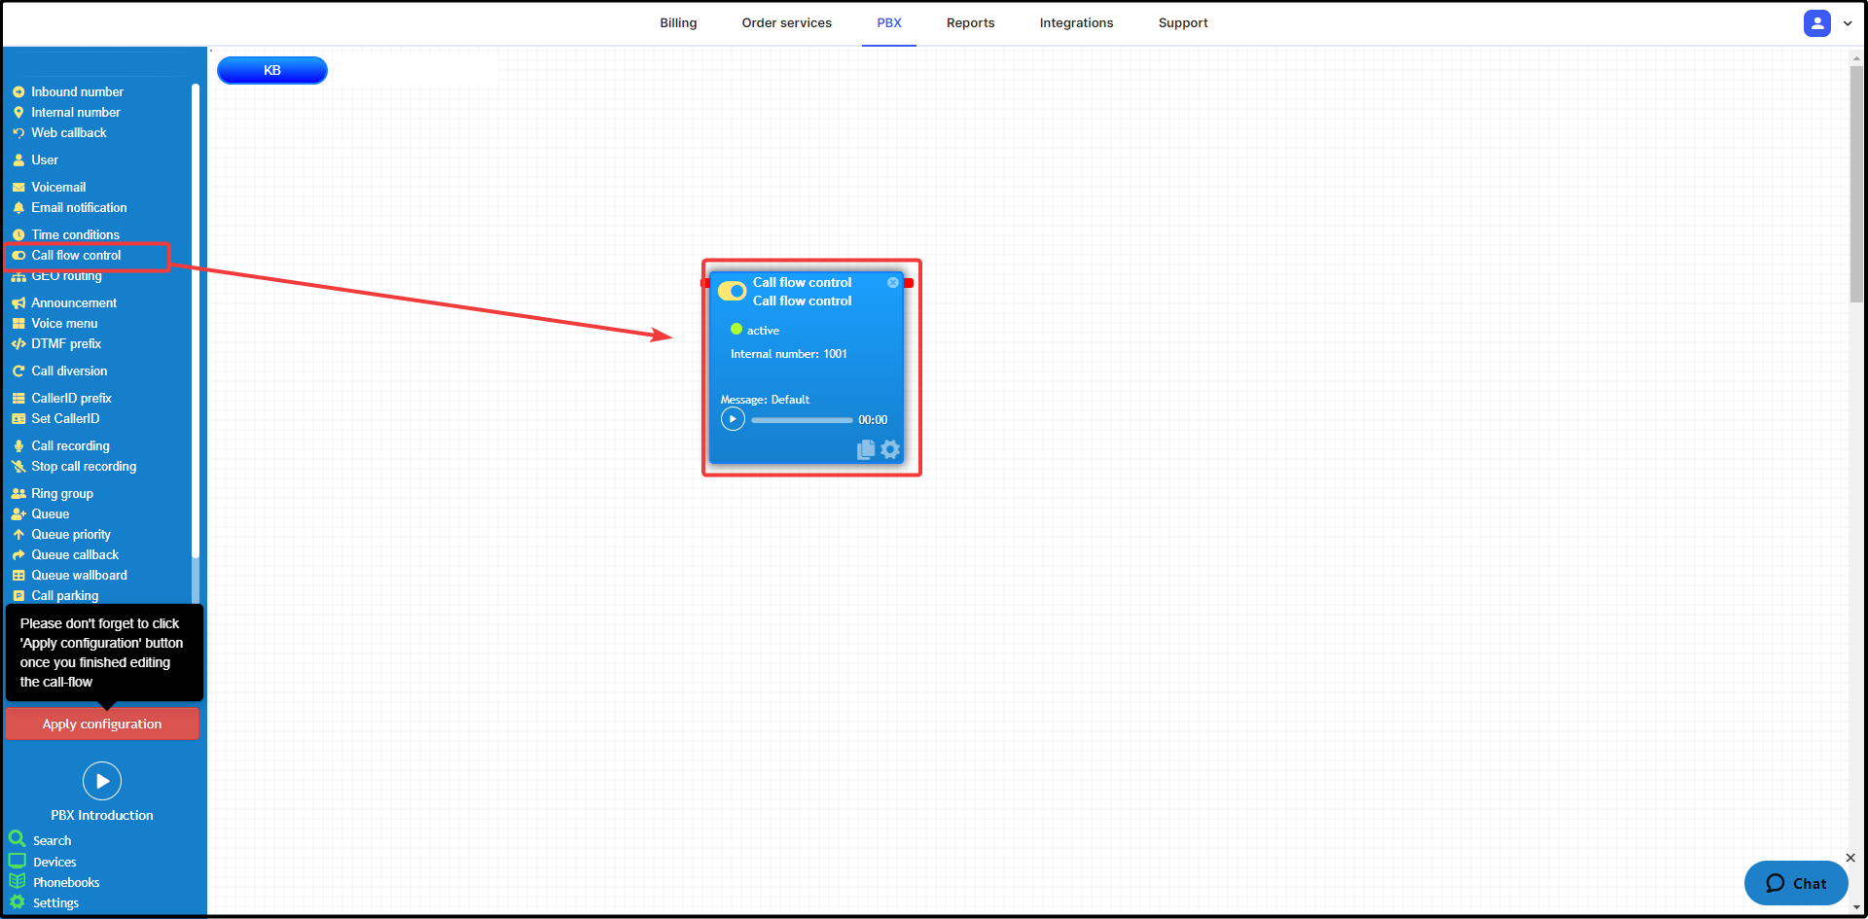This screenshot has height=919, width=1868.
Task: Click the active status indicator
Action: coord(736,330)
